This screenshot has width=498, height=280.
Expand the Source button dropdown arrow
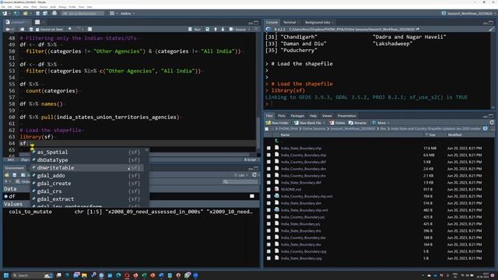[x=249, y=30]
